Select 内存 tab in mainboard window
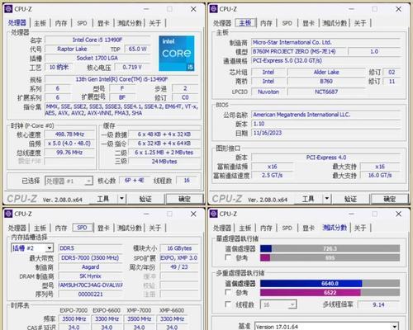The image size is (413, 330). (x=266, y=23)
